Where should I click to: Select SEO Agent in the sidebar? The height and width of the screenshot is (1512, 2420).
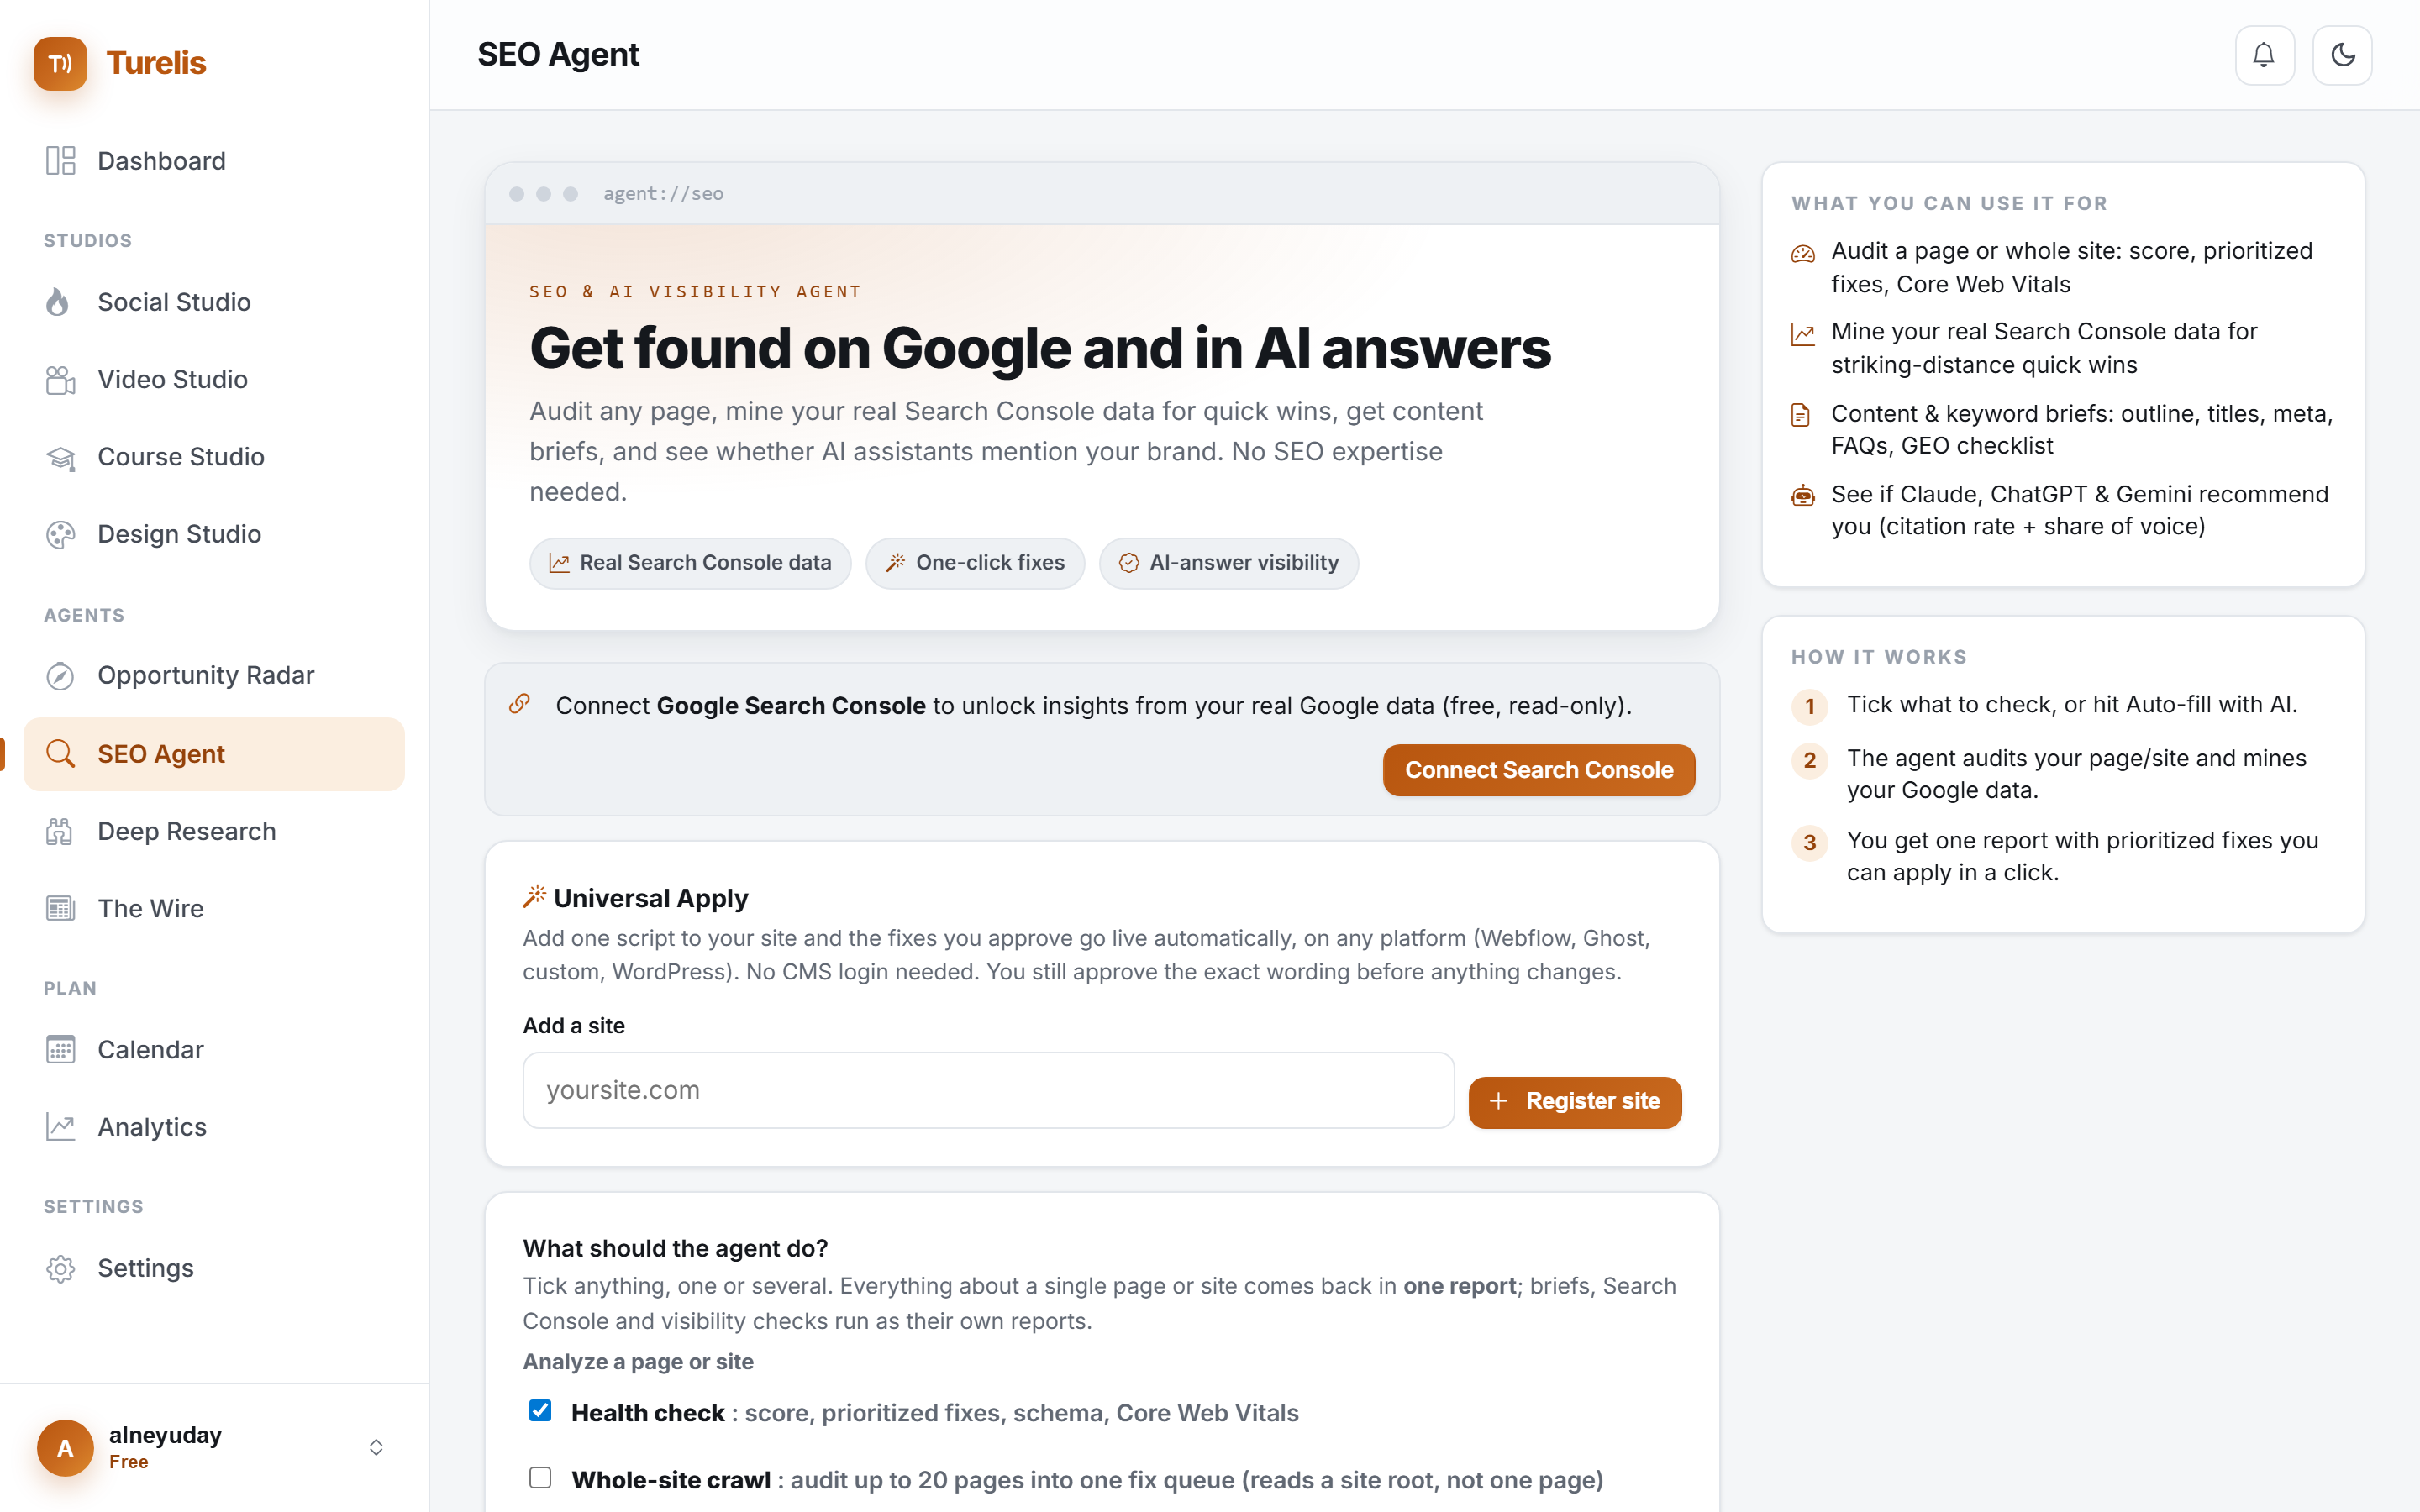pyautogui.click(x=214, y=754)
